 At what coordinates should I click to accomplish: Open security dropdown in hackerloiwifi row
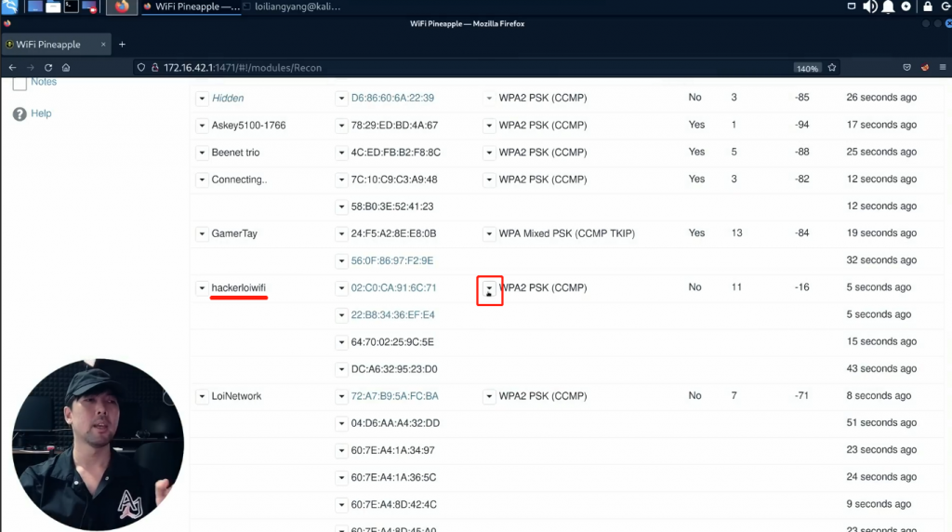(x=489, y=288)
